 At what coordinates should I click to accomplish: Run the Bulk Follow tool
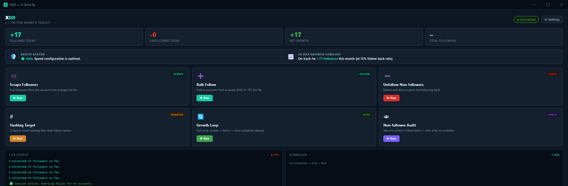click(205, 98)
